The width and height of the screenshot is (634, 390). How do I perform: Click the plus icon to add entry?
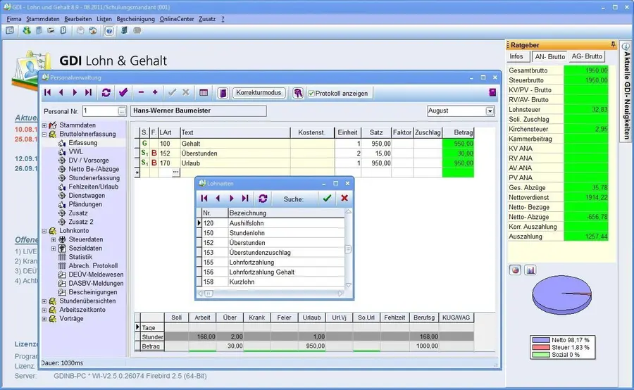point(155,92)
